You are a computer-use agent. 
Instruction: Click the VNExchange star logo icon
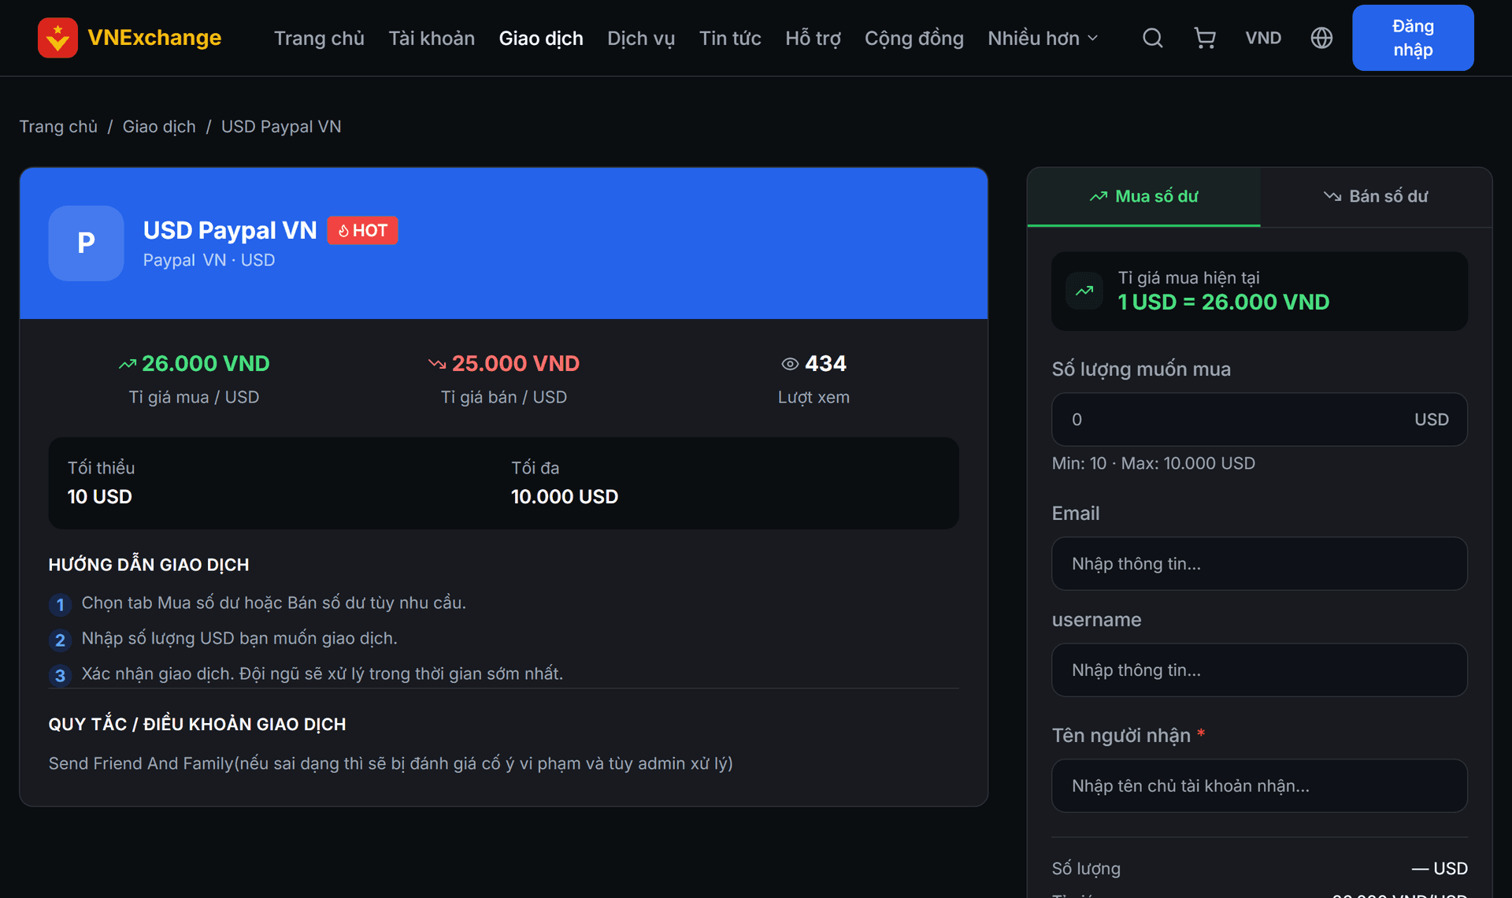(57, 38)
